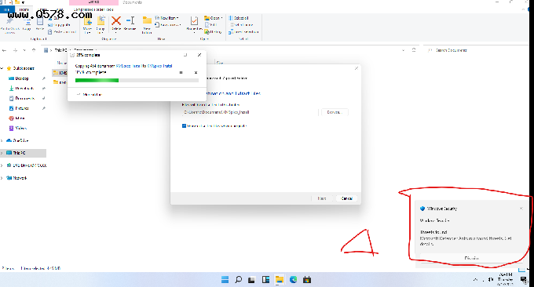The image size is (534, 287).
Task: Open Compressed Folder Tools tab
Action: pyautogui.click(x=93, y=10)
